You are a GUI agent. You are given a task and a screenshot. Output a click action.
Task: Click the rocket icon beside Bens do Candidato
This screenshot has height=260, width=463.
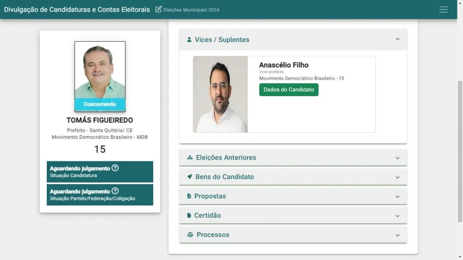[x=190, y=177]
